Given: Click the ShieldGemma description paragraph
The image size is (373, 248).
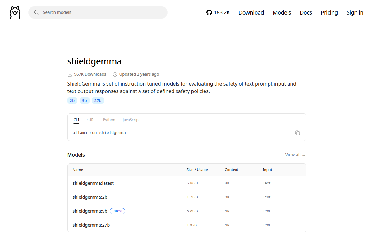Looking at the screenshot, I should (x=182, y=88).
